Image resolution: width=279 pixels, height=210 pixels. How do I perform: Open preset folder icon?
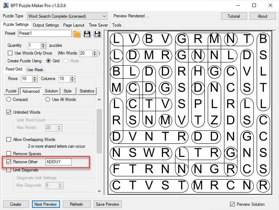click(x=77, y=34)
